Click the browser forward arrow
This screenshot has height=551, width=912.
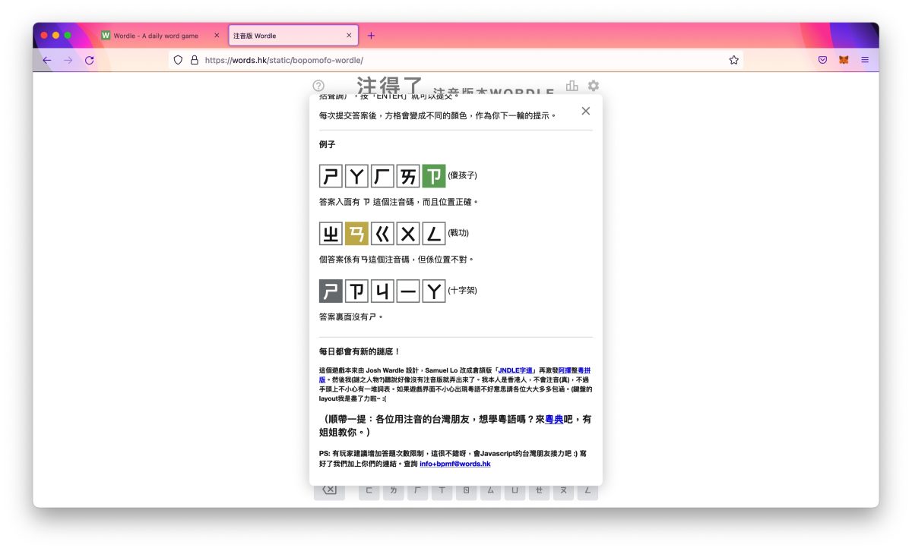click(x=68, y=60)
